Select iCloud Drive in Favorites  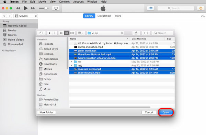tap(49, 49)
